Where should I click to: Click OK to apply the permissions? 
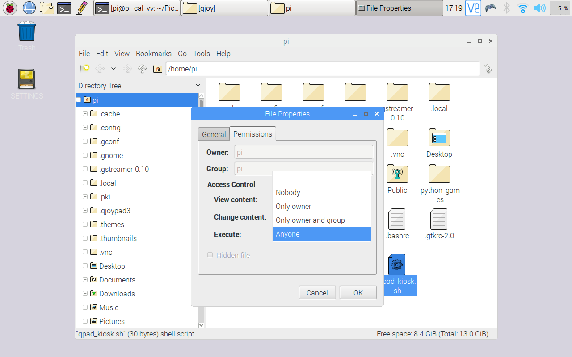(357, 292)
